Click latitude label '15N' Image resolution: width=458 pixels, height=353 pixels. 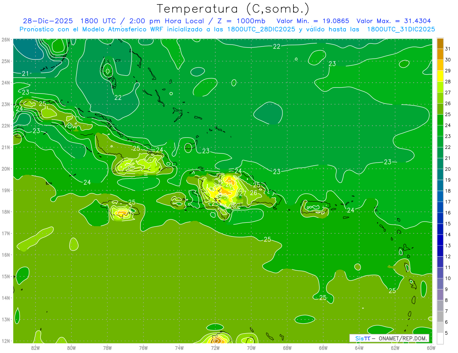click(x=6, y=276)
